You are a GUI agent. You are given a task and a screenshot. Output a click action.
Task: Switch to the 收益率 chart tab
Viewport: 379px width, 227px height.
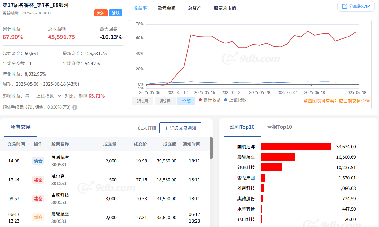coord(140,8)
